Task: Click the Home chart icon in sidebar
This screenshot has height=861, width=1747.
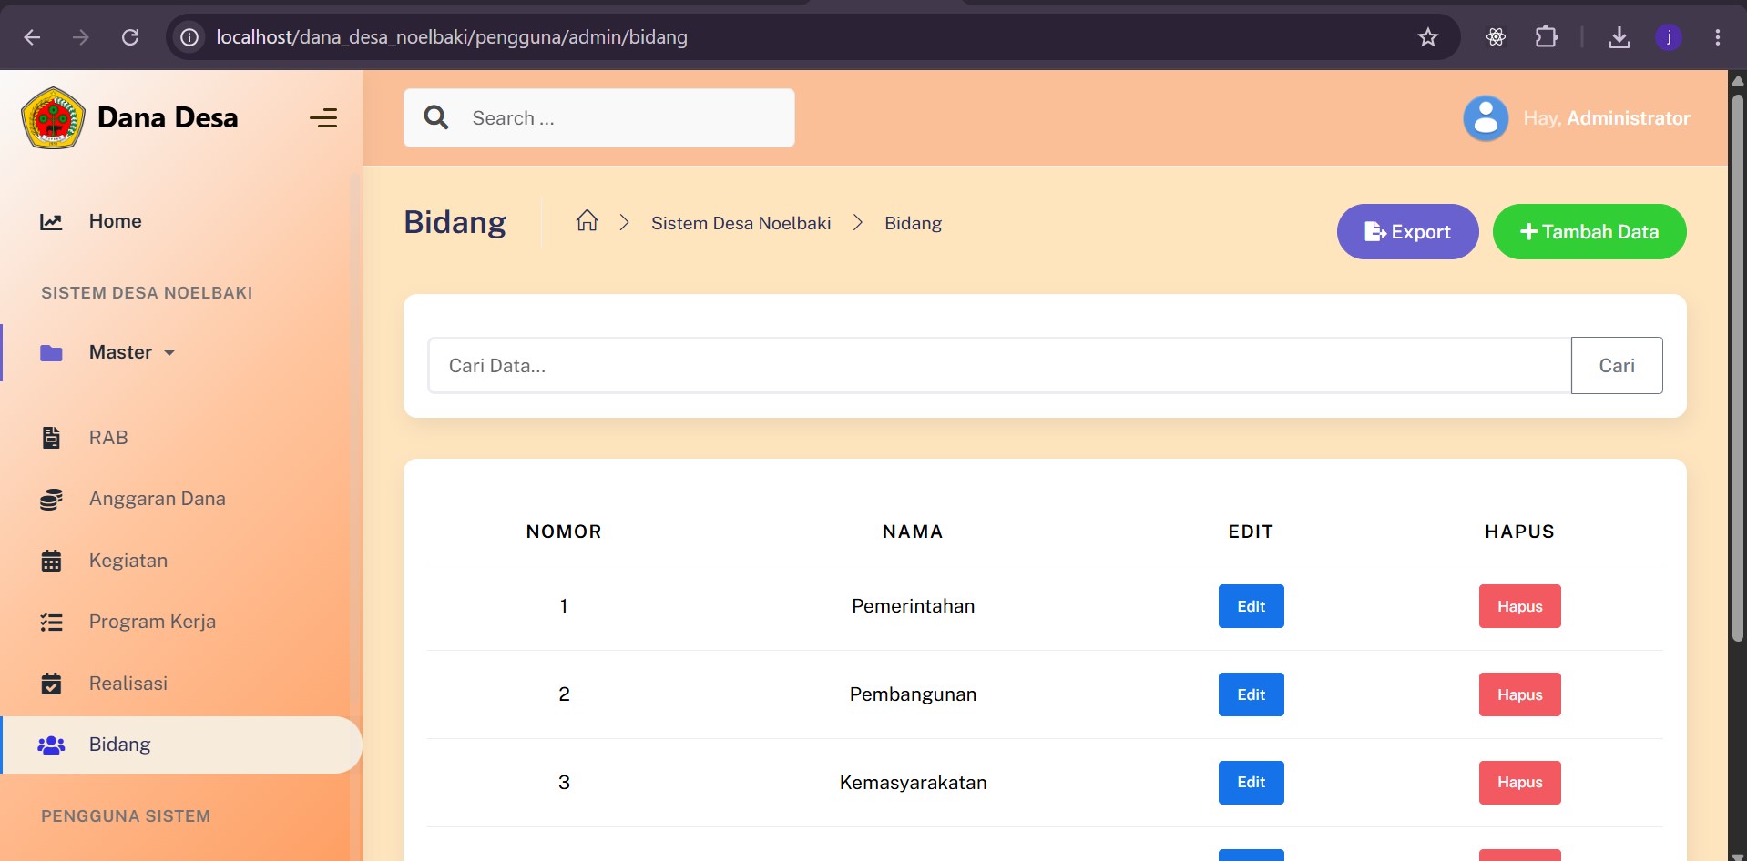Action: (x=51, y=221)
